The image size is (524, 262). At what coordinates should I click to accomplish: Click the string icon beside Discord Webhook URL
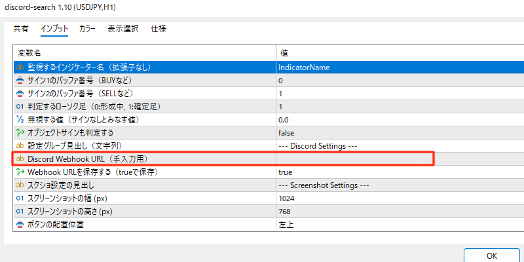point(20,159)
